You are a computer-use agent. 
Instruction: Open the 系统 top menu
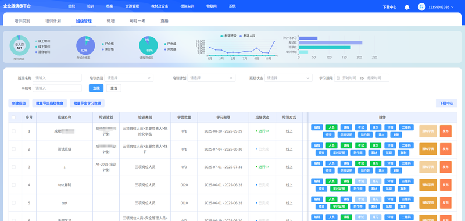tap(233, 6)
